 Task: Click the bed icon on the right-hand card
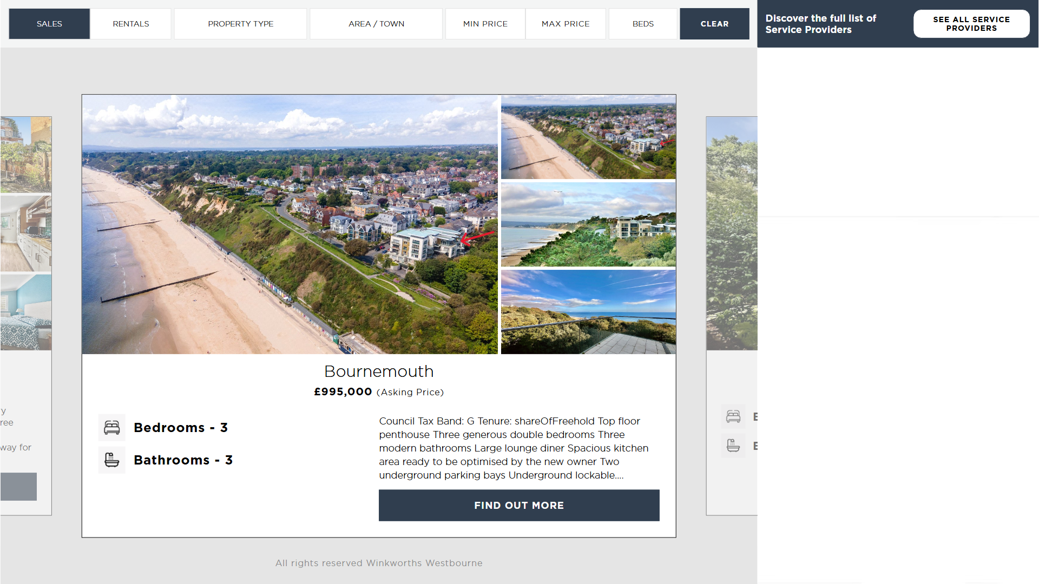point(733,416)
